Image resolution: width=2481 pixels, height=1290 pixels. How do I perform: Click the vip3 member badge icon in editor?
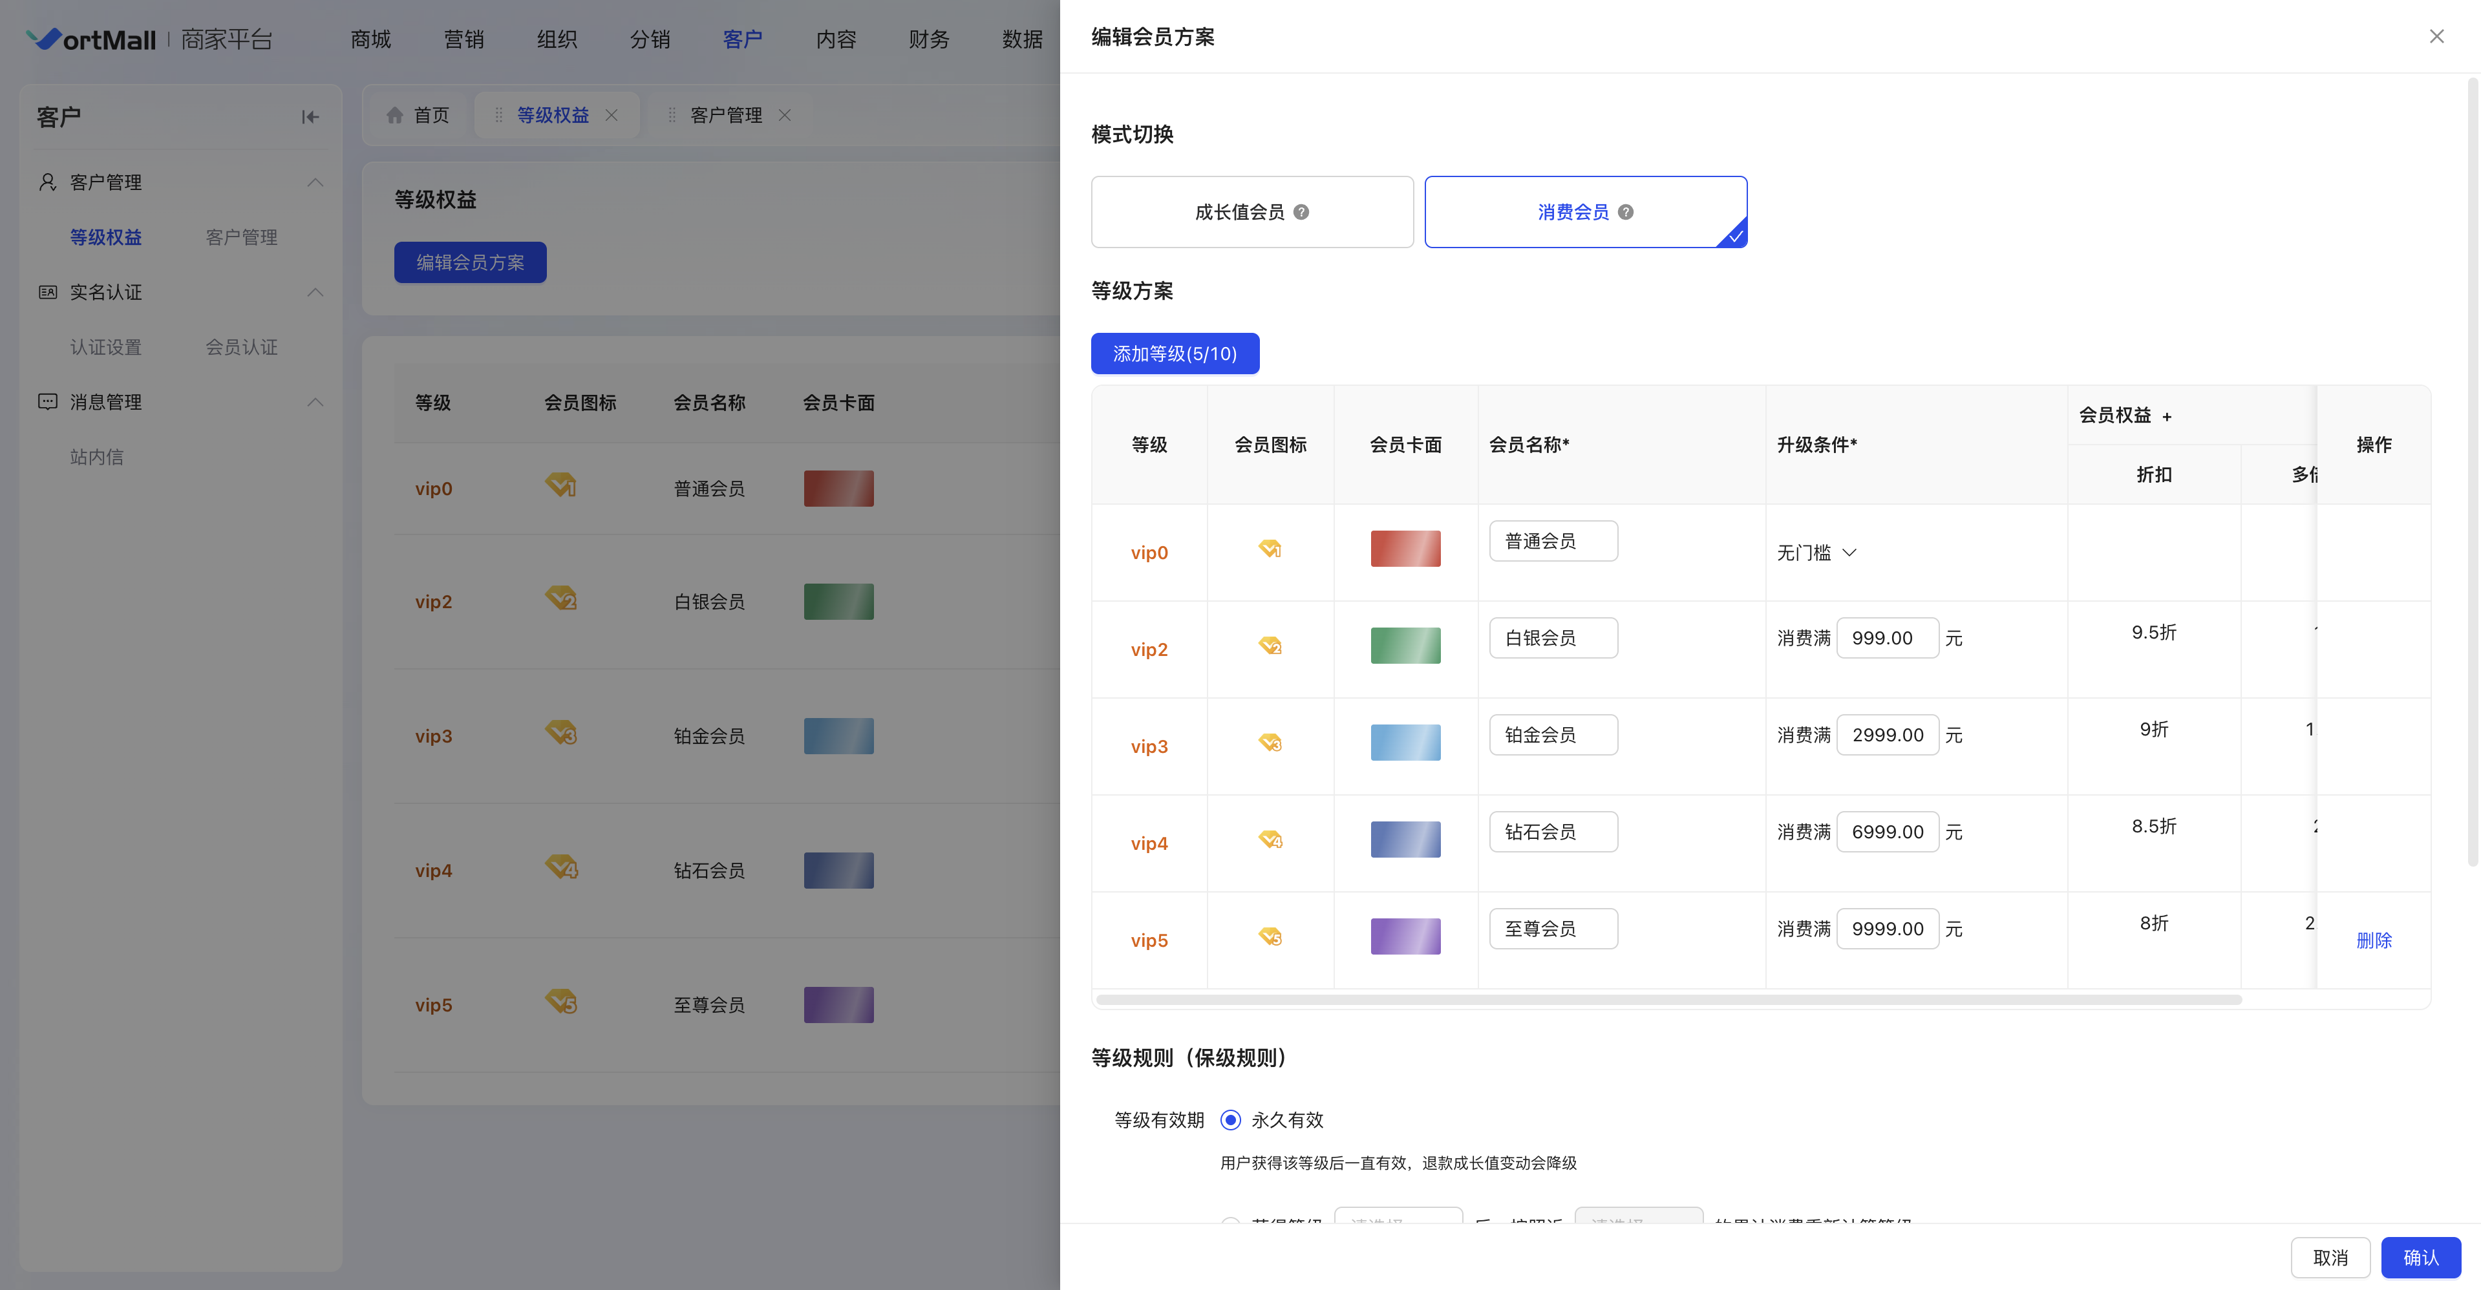pos(1270,742)
